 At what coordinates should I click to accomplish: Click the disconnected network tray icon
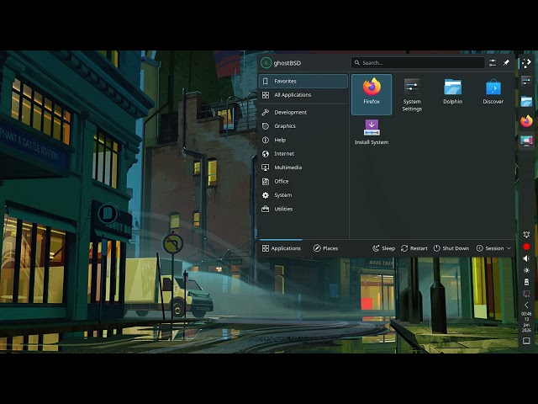[x=526, y=294]
